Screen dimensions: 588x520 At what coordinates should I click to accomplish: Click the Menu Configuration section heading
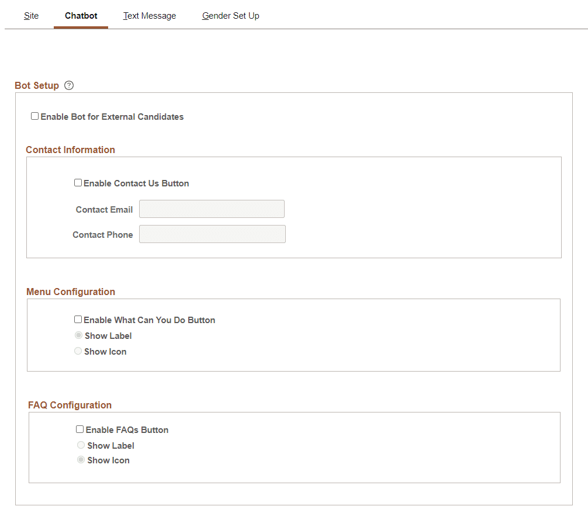[71, 292]
